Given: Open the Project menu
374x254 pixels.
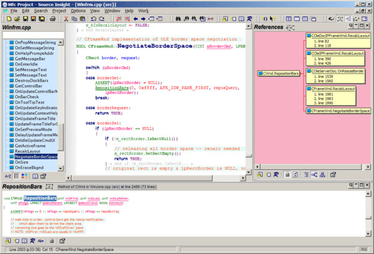Looking at the screenshot, I should [60, 11].
